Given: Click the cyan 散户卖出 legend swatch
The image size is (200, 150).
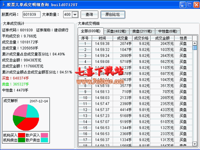Looking at the screenshot, I should point(44,140).
